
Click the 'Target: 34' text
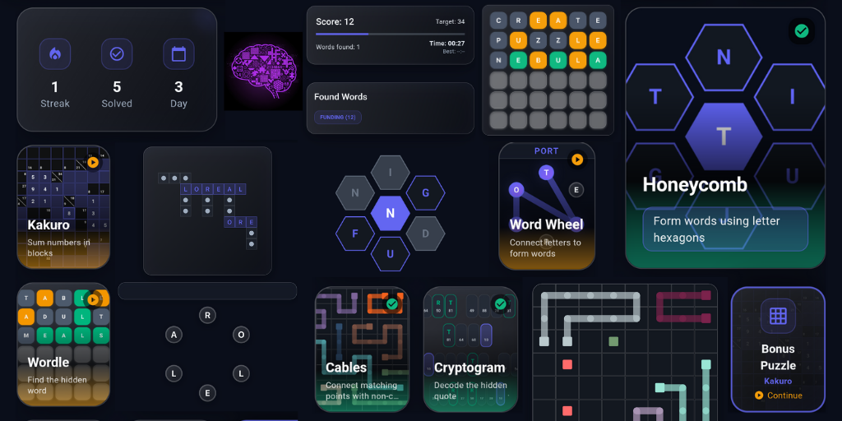pos(450,21)
